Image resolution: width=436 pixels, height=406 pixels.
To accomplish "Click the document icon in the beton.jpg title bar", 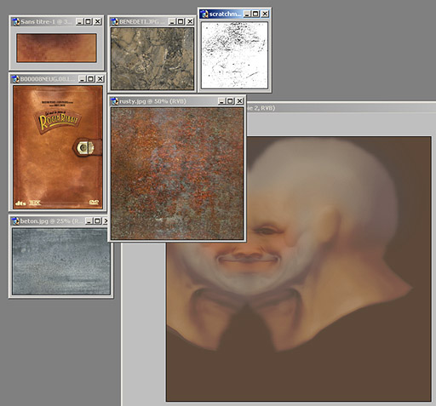I will pyautogui.click(x=16, y=221).
